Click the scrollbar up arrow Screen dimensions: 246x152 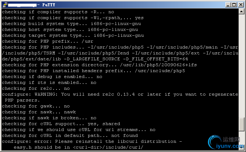click(x=242, y=12)
